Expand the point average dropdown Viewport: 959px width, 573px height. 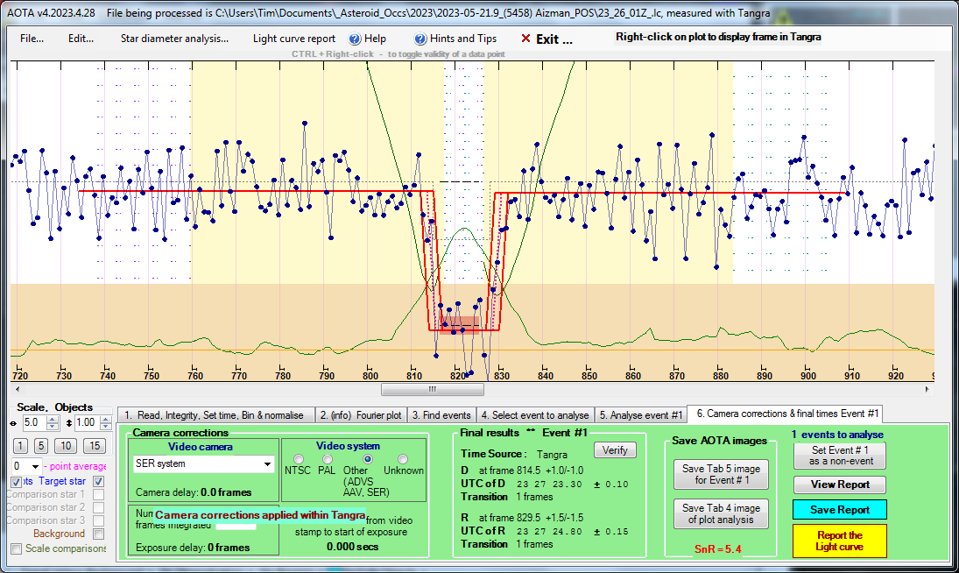[x=35, y=466]
